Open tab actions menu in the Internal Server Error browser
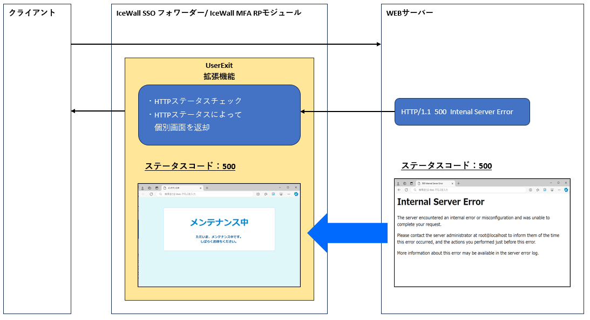The height and width of the screenshot is (320, 590). click(412, 184)
